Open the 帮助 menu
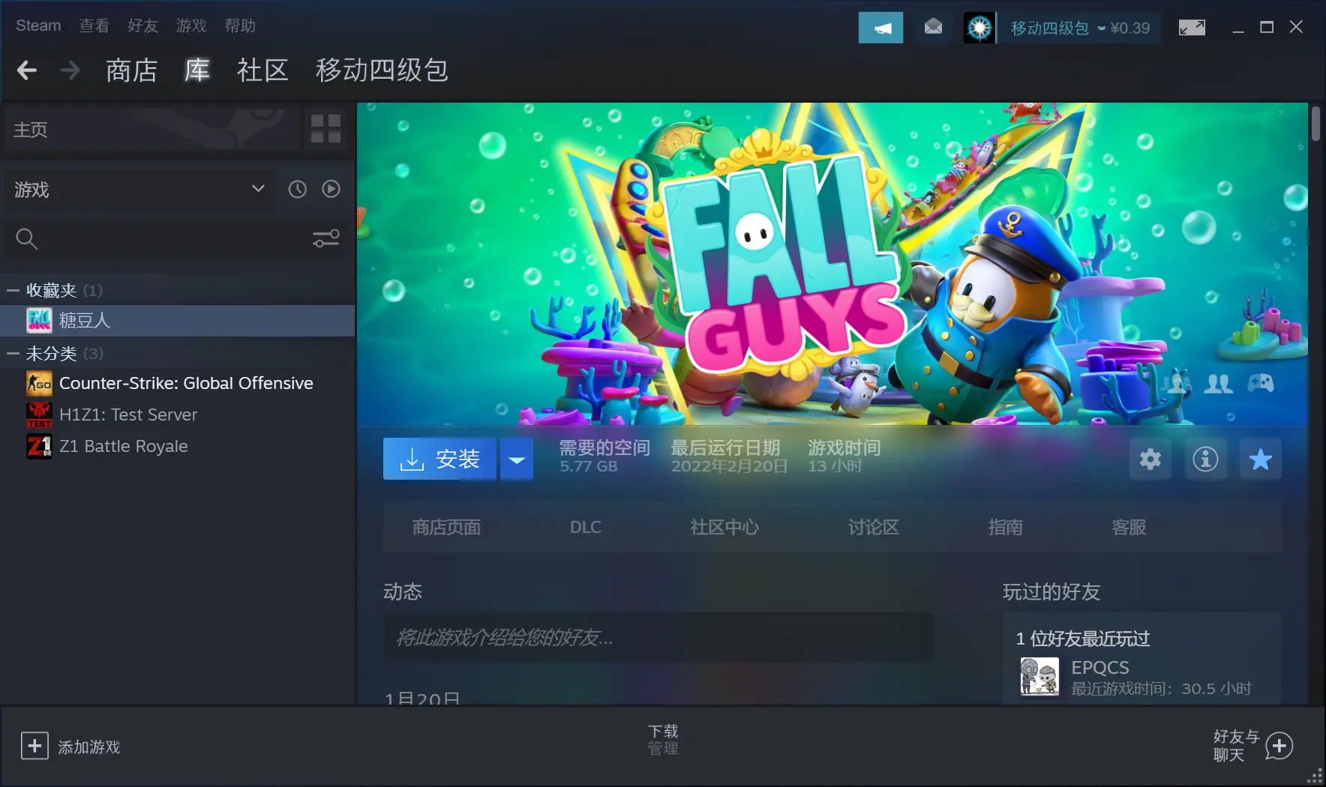1326x787 pixels. [240, 25]
